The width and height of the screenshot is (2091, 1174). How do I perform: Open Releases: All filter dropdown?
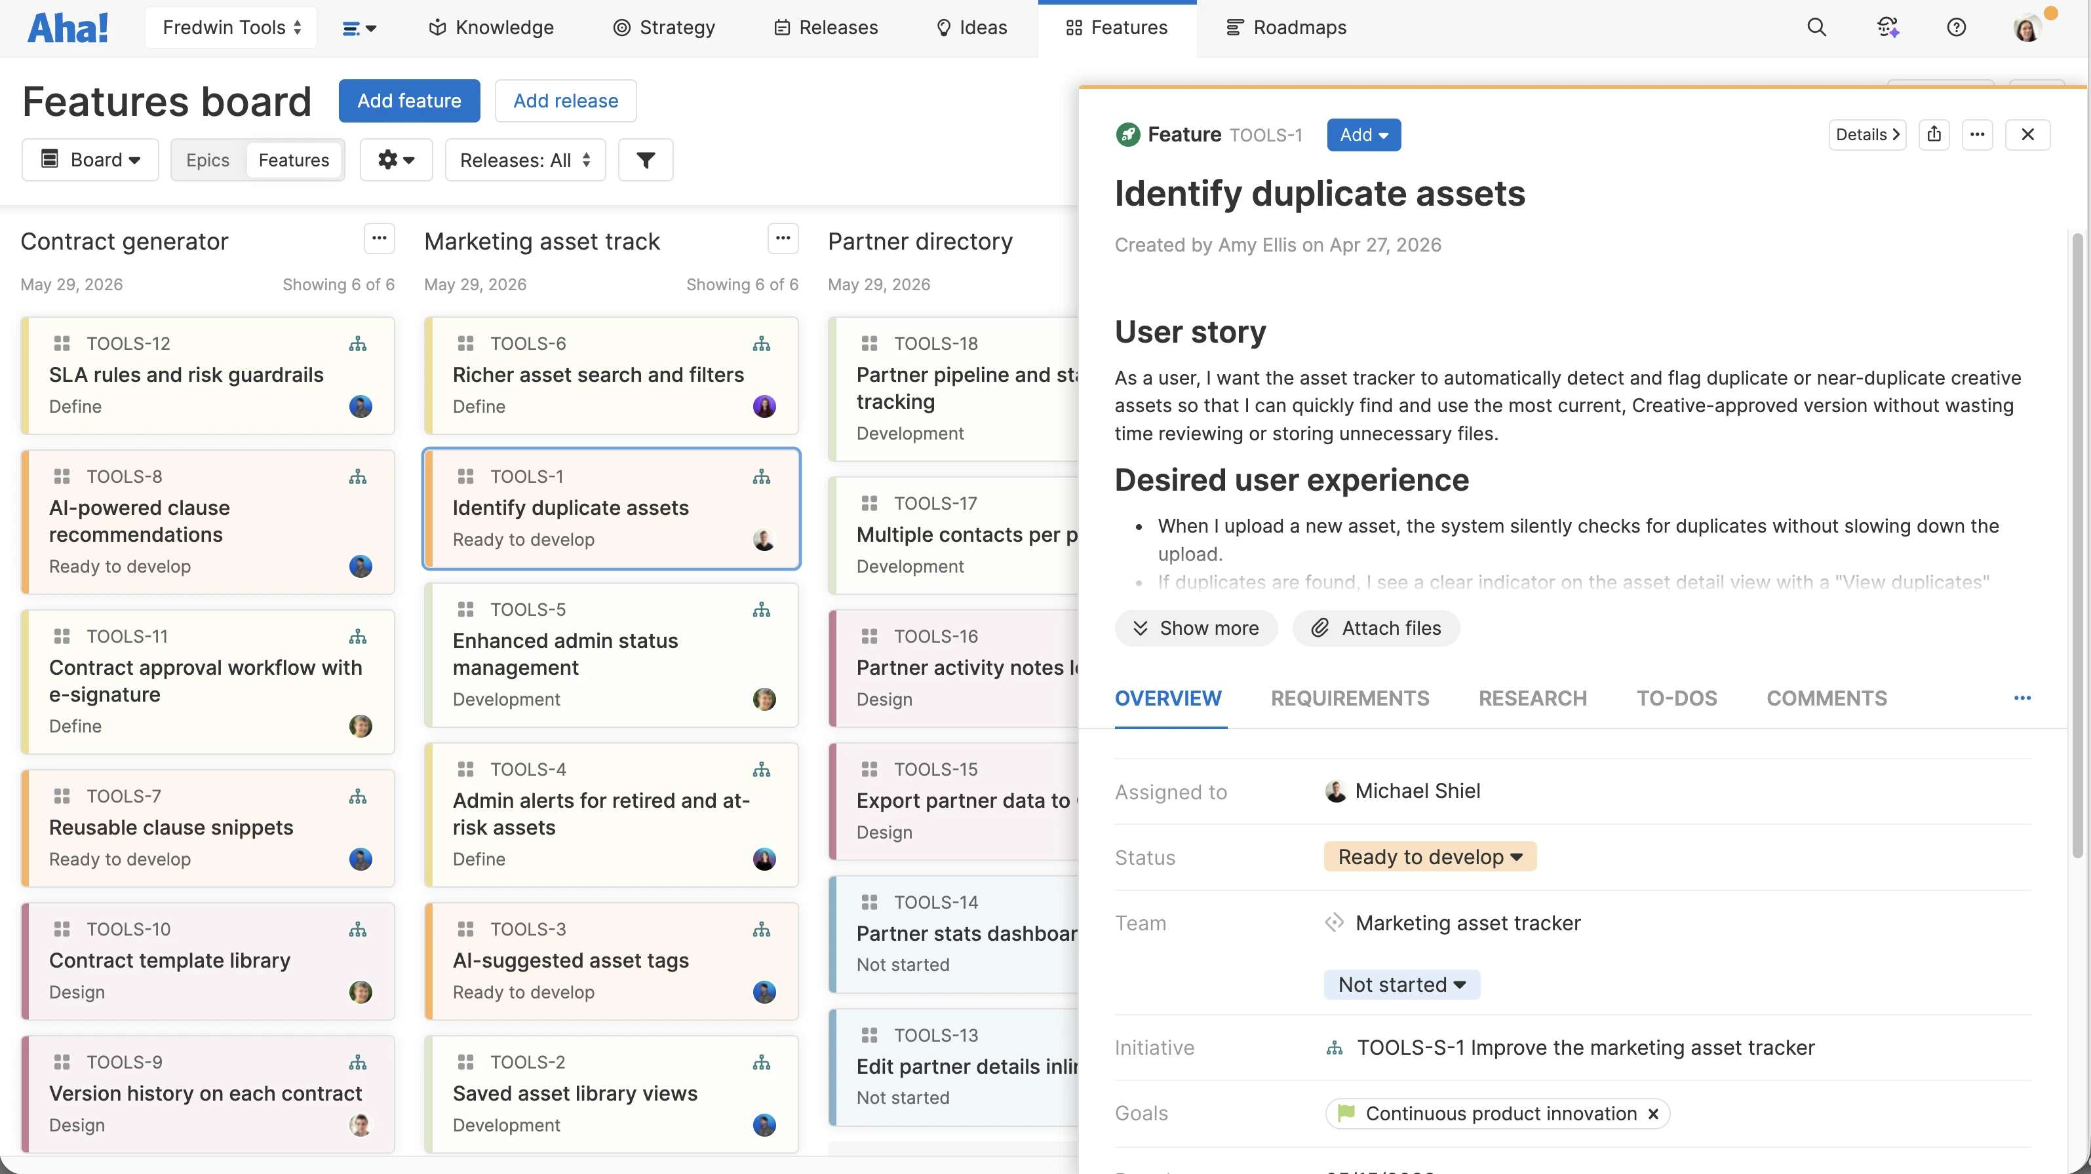tap(524, 160)
